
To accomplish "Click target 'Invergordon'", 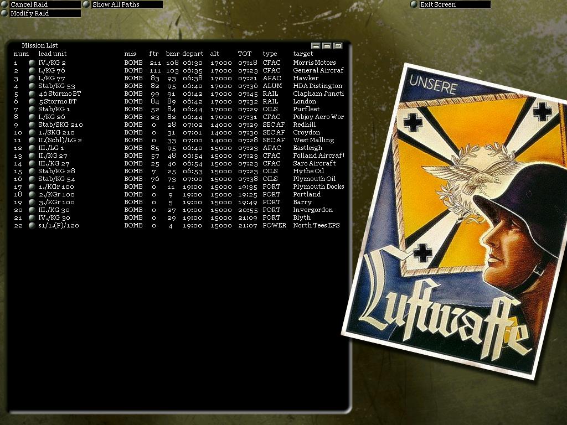I will [313, 210].
